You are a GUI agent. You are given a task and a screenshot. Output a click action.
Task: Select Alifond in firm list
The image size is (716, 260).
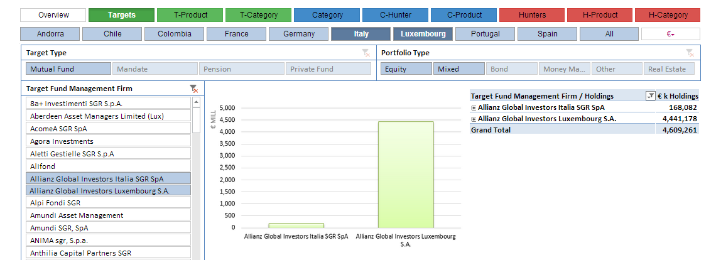(108, 166)
